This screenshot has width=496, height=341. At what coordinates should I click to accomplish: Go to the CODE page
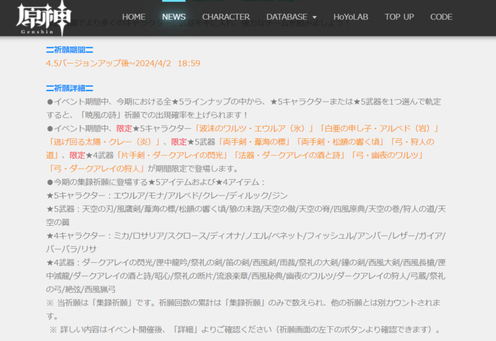tap(441, 17)
